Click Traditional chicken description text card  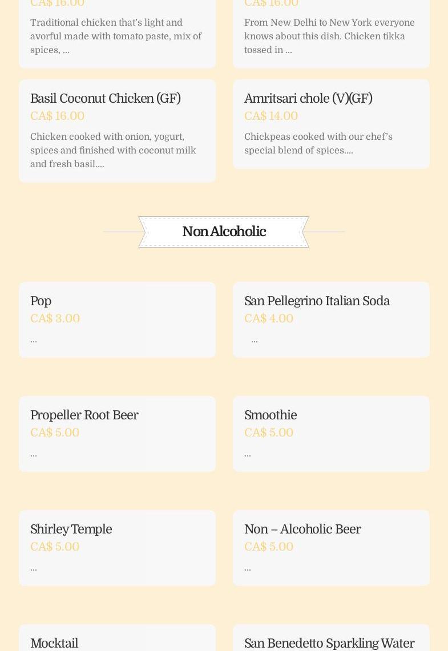pos(116,37)
